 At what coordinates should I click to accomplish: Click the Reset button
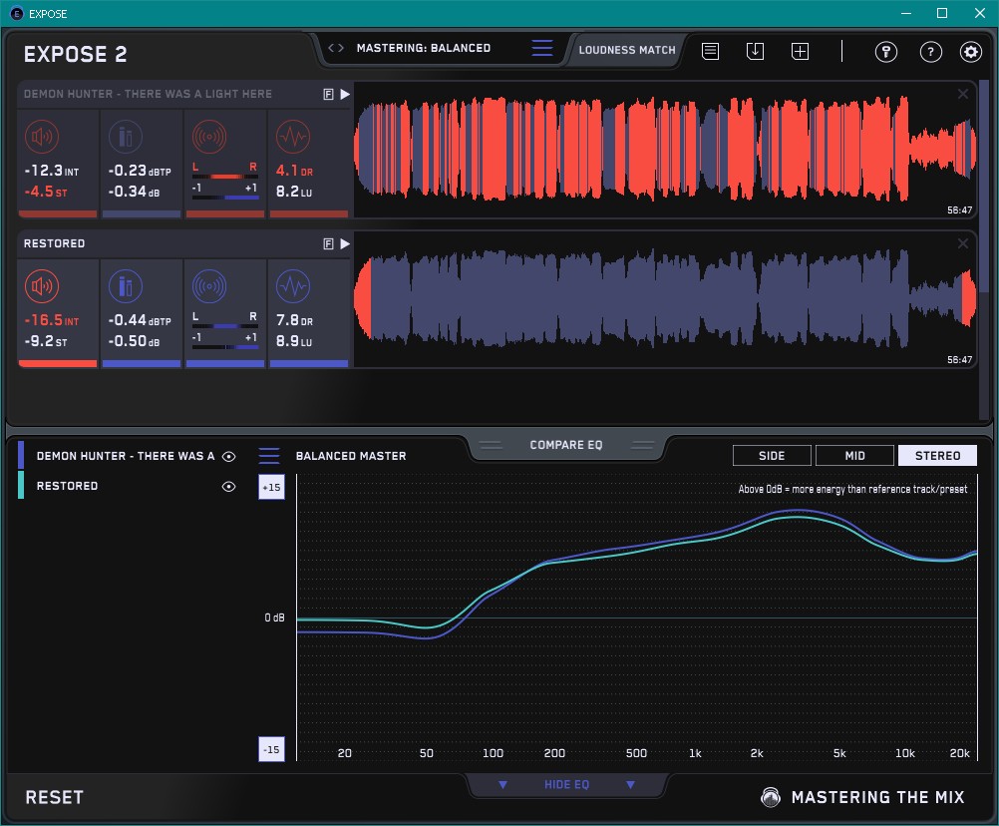click(x=54, y=797)
